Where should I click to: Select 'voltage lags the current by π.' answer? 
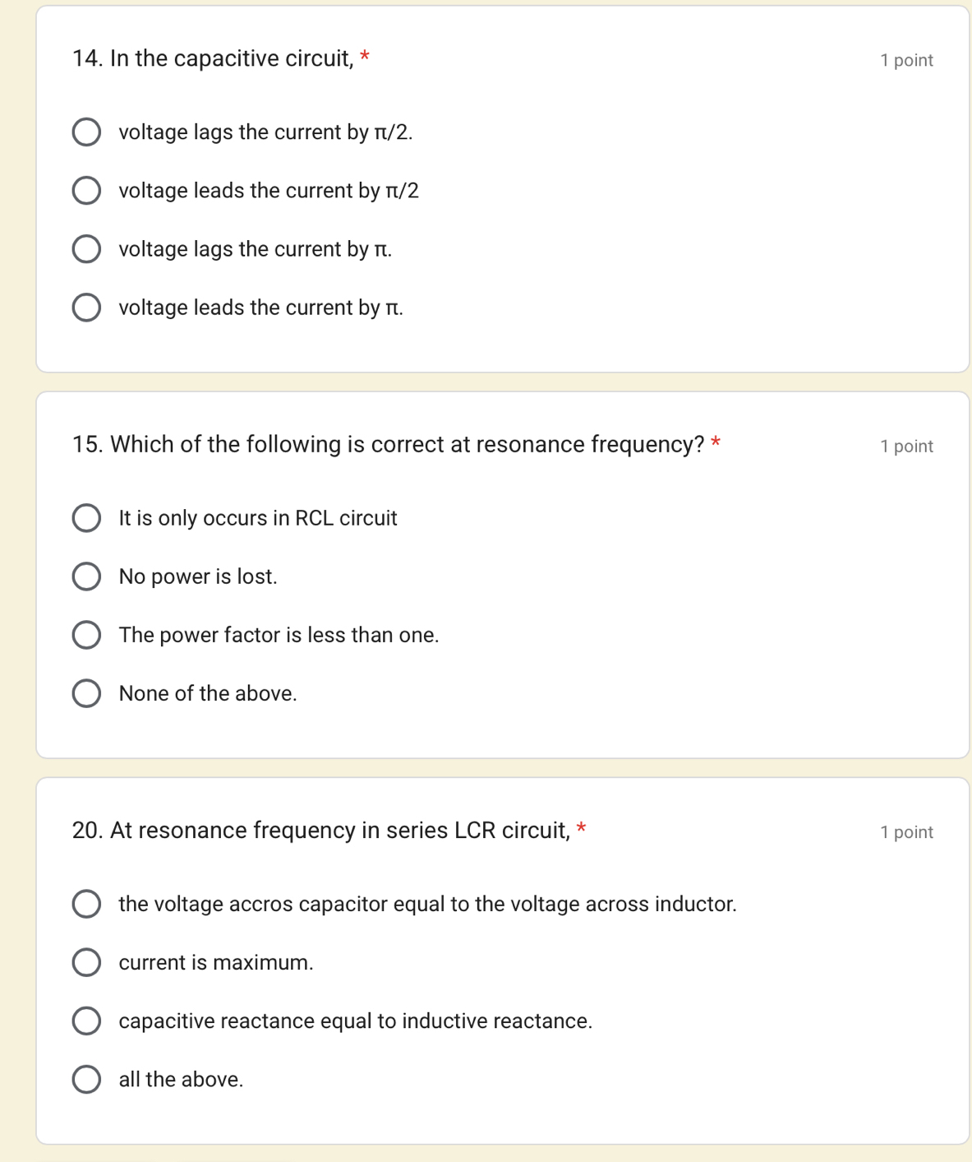(x=86, y=249)
